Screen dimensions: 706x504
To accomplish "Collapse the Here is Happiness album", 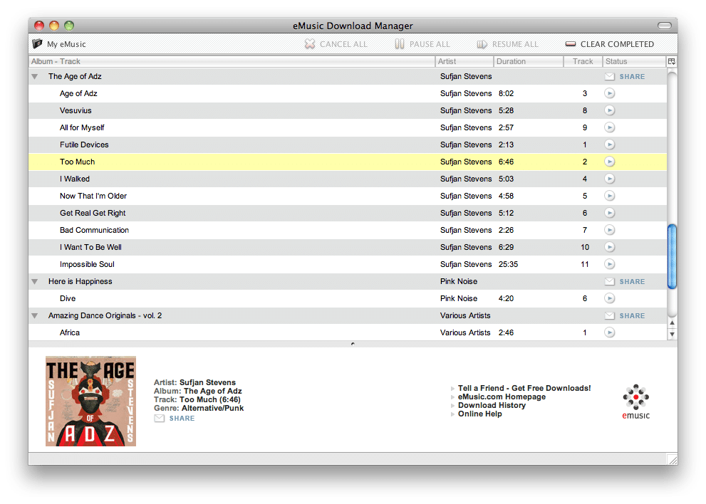I will (35, 282).
